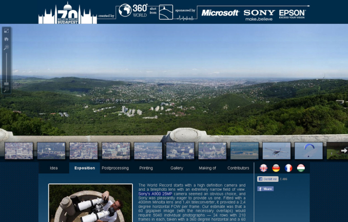Open the Making of tab
348x222 pixels.
click(x=207, y=168)
